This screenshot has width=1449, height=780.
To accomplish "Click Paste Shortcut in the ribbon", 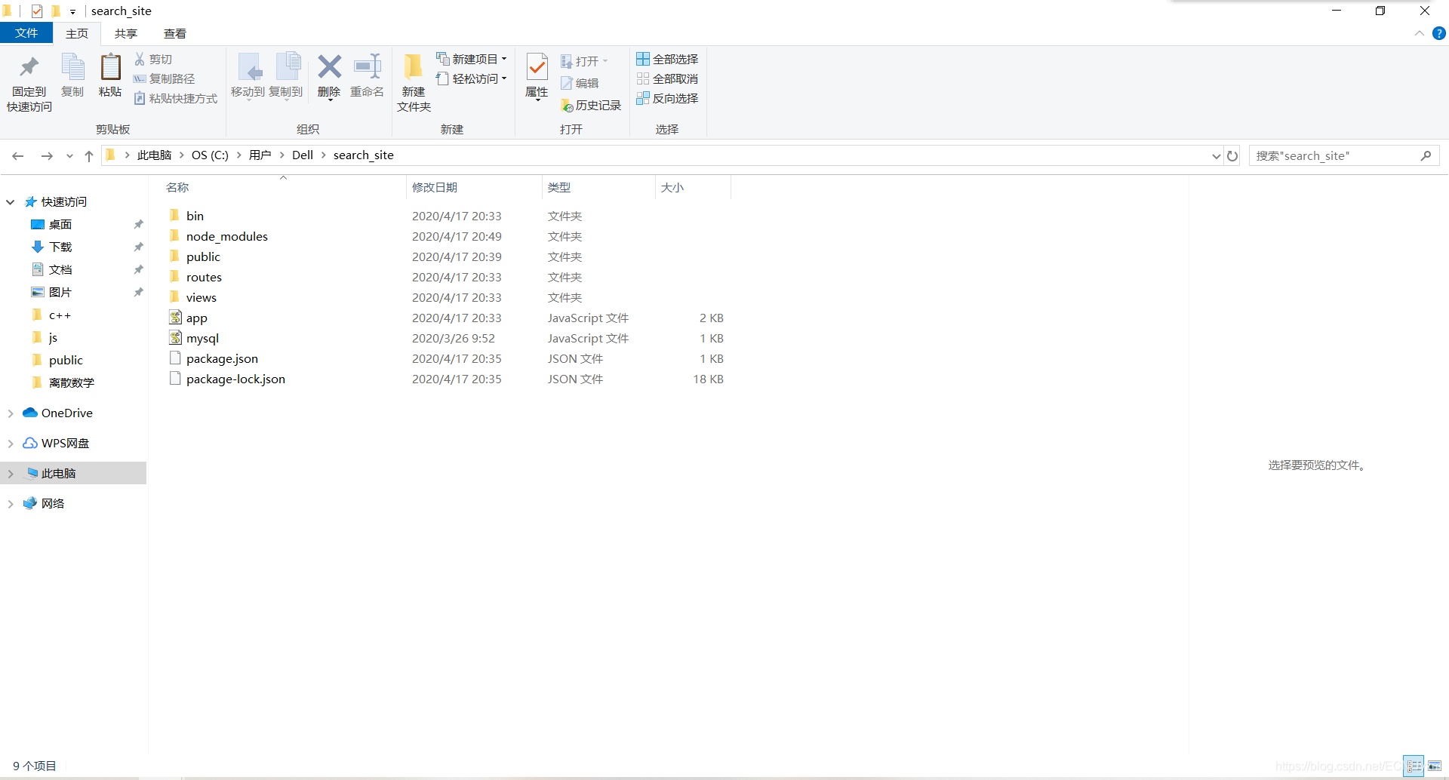I will [175, 98].
